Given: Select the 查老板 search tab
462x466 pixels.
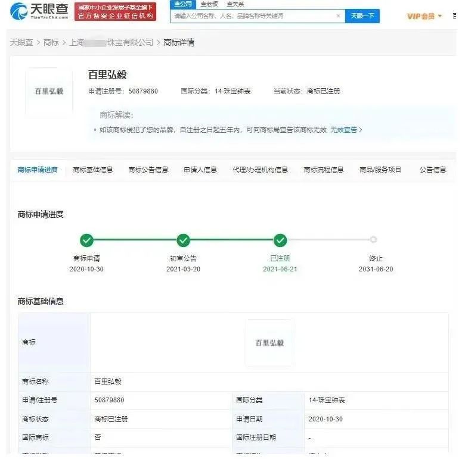Looking at the screenshot, I should click(209, 4).
